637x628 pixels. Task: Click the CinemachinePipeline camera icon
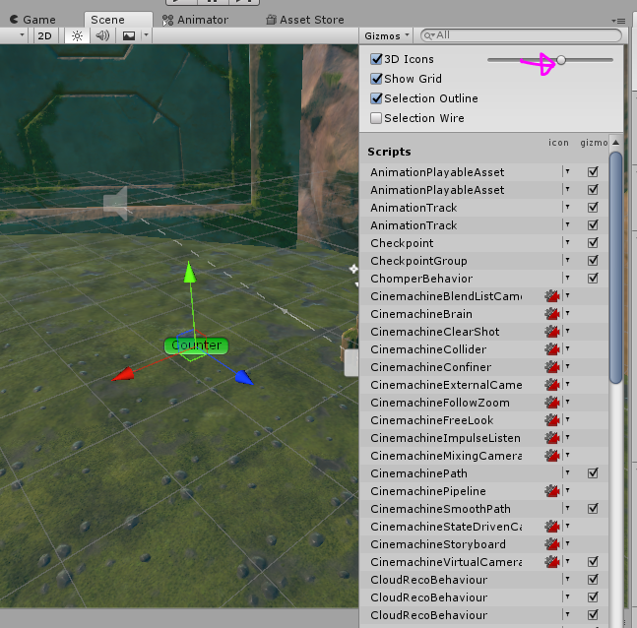552,491
